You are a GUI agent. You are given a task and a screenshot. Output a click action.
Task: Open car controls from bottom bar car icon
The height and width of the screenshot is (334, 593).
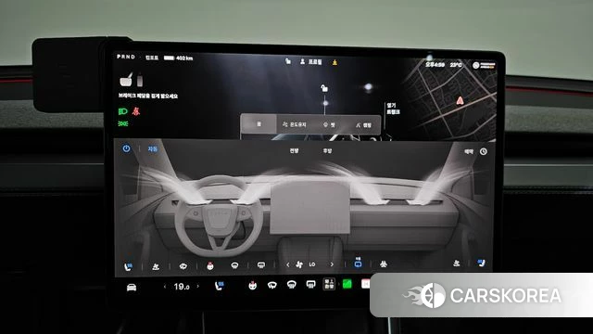[132, 288]
